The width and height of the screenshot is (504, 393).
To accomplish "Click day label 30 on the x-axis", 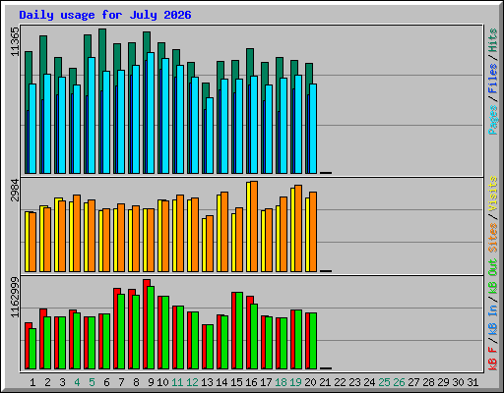I will [458, 382].
